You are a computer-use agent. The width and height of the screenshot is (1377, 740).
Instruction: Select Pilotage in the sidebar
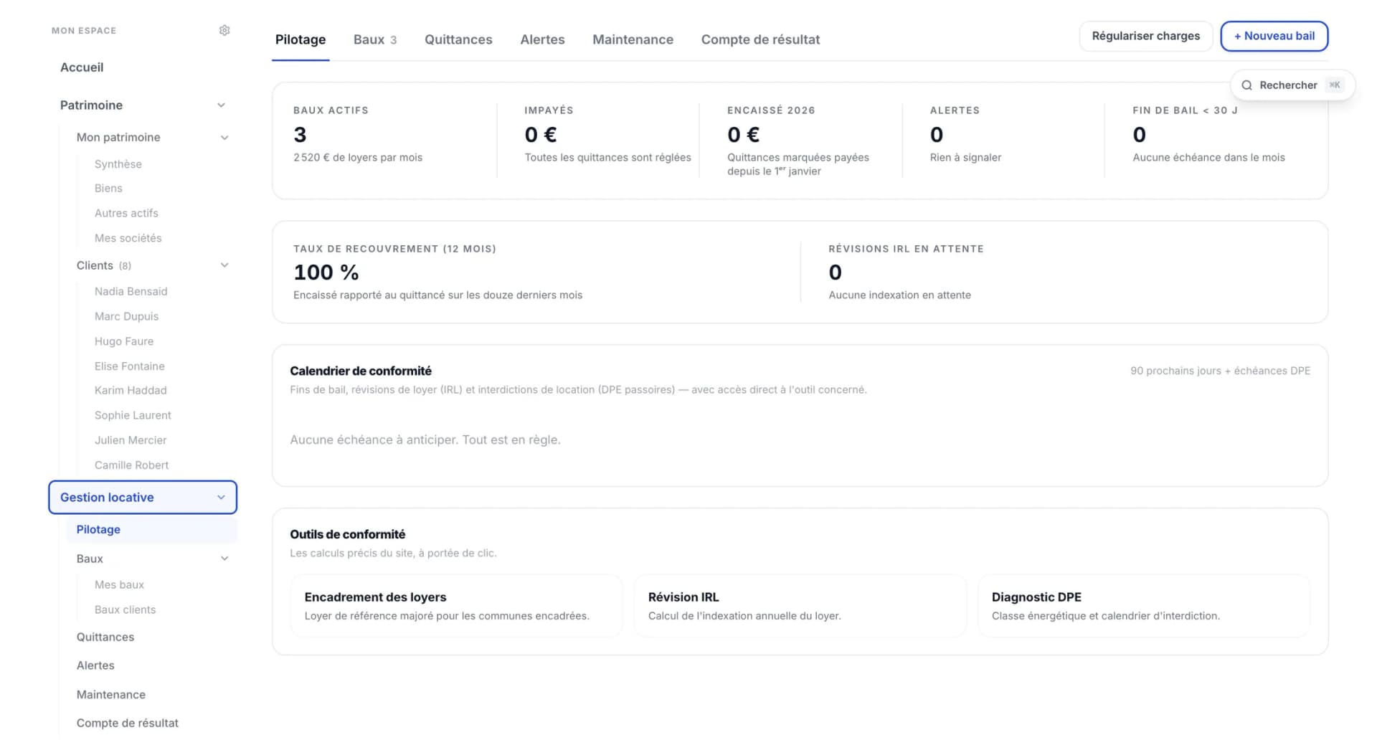151,530
